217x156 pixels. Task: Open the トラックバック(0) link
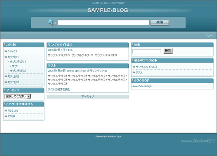pyautogui.click(x=97, y=71)
